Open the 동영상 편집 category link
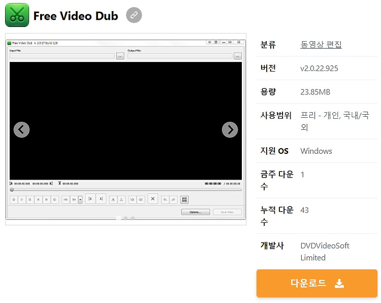 coord(321,45)
